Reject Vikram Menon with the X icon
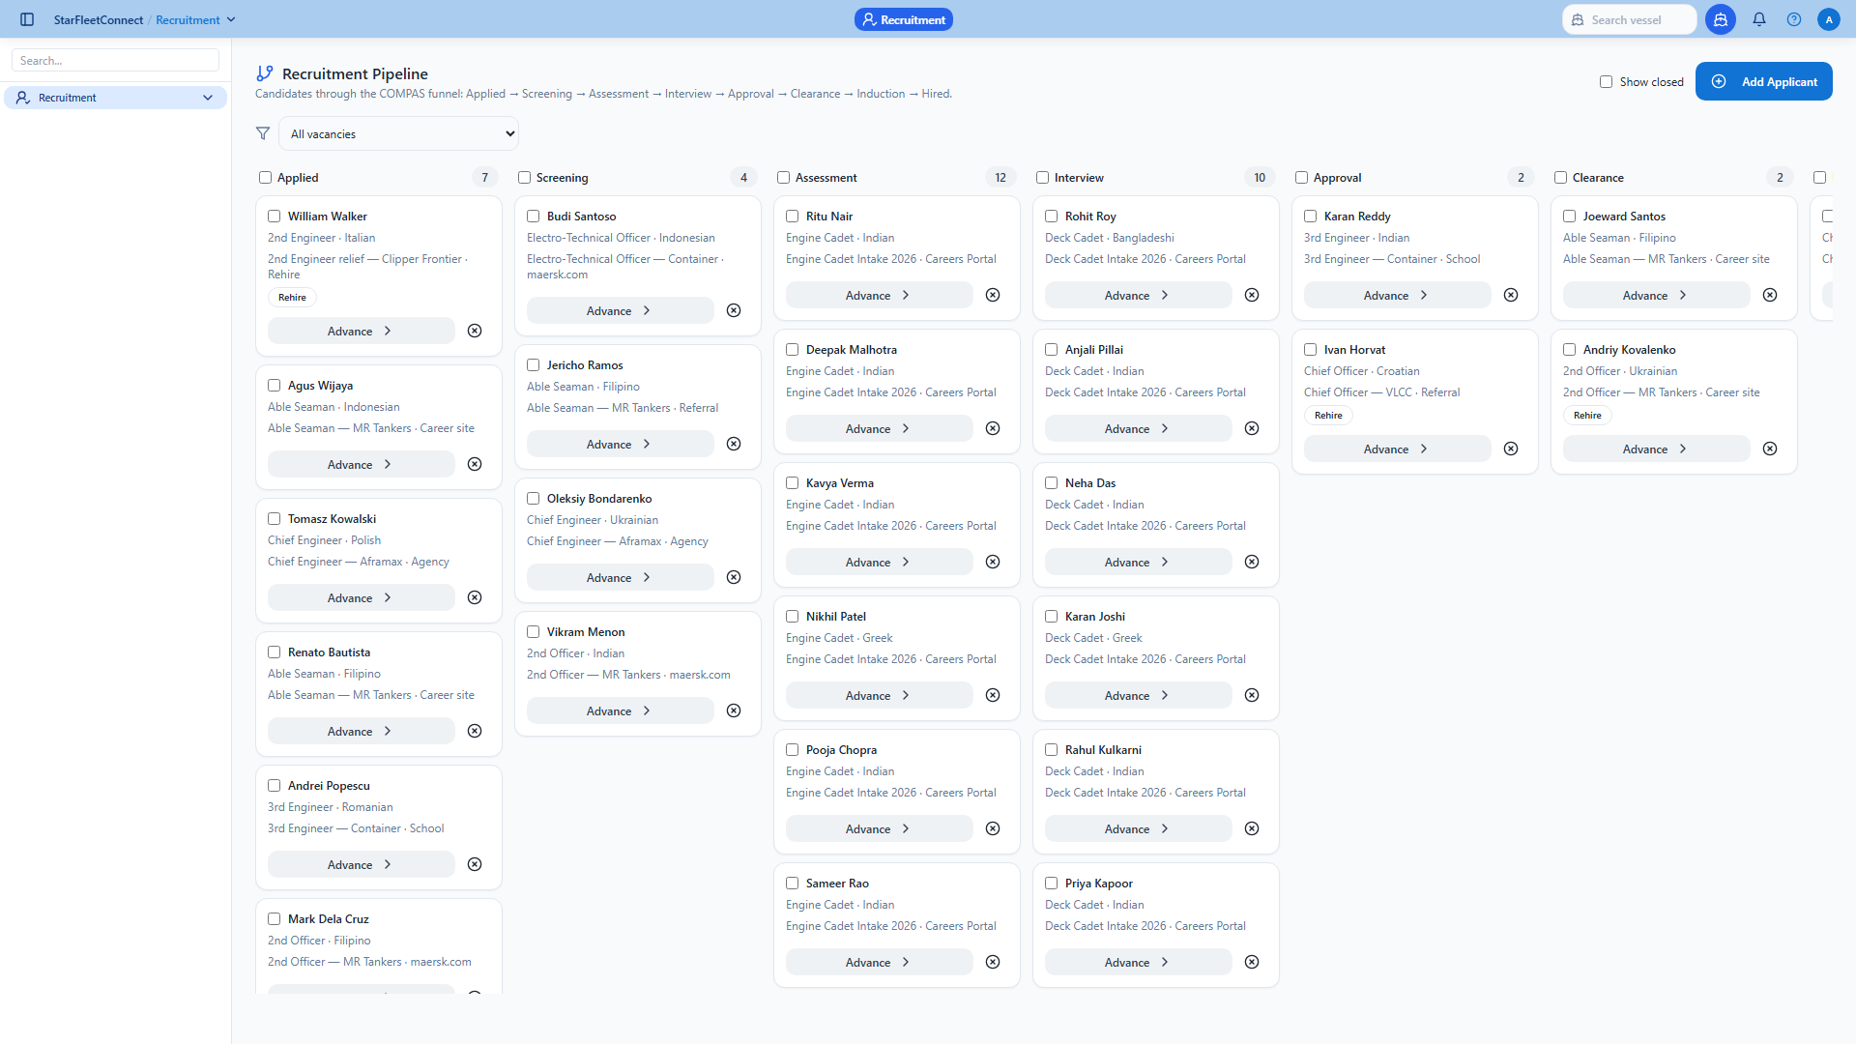The image size is (1856, 1044). pyautogui.click(x=734, y=710)
